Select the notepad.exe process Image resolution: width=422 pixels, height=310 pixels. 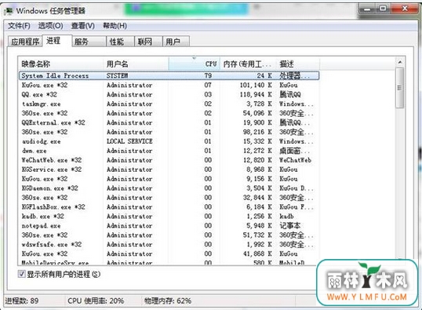pyautogui.click(x=169, y=226)
